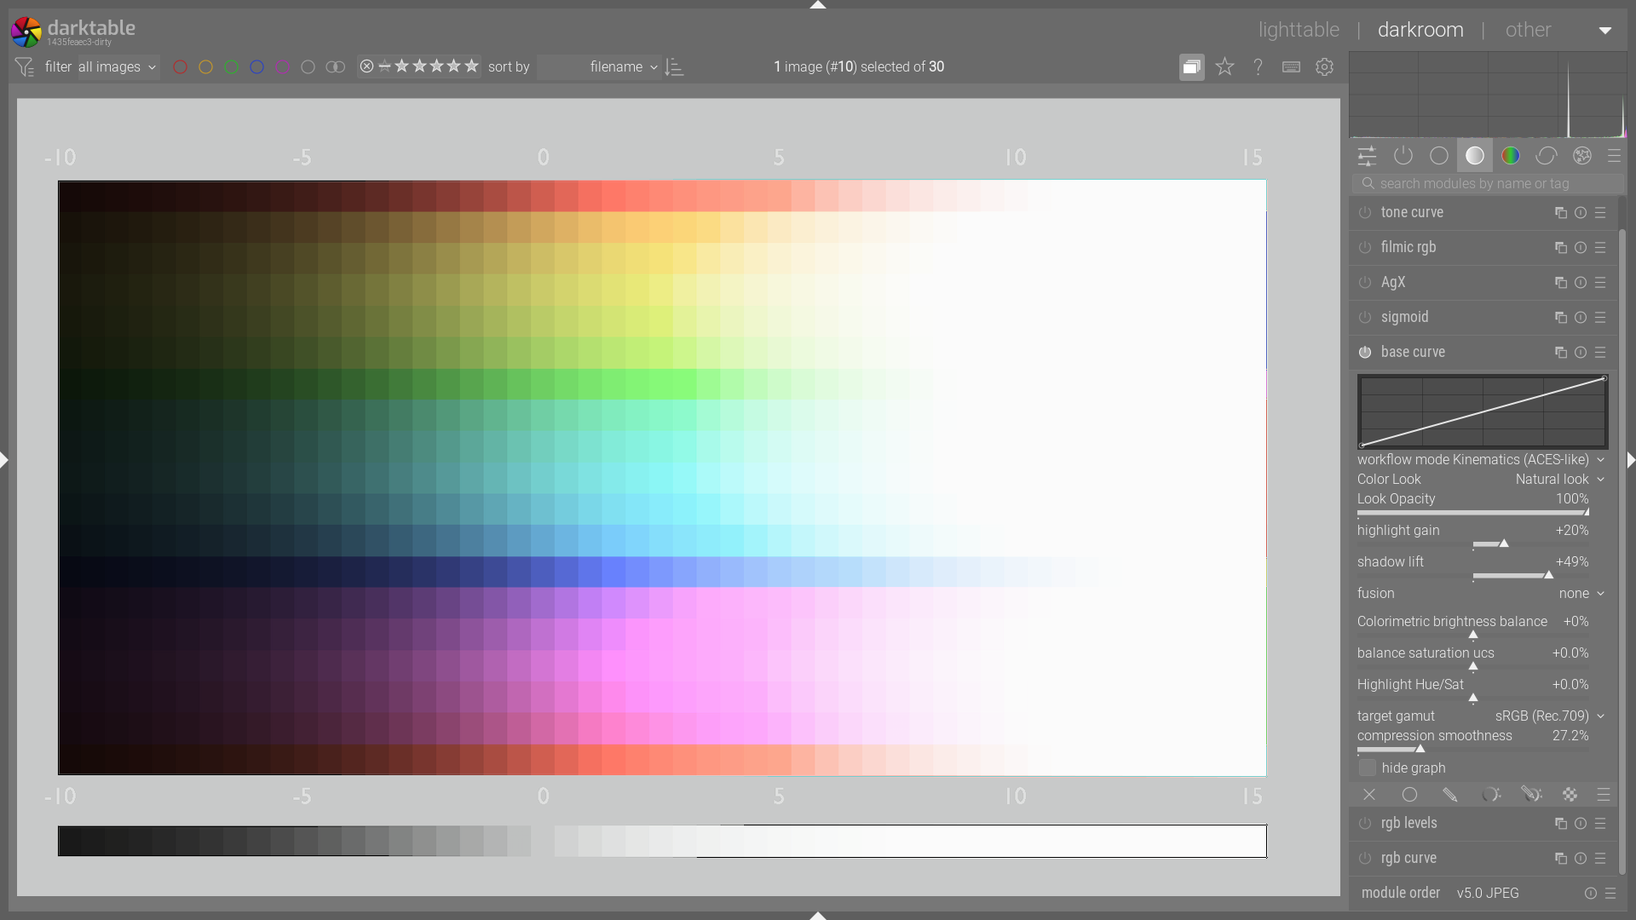Image resolution: width=1636 pixels, height=920 pixels.
Task: Click the star overlay icon in top toolbar
Action: tap(1224, 66)
